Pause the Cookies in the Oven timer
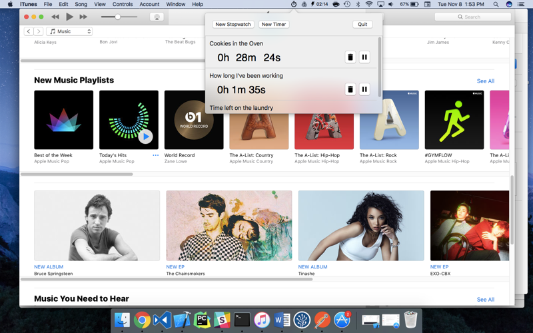The height and width of the screenshot is (333, 533). (364, 57)
